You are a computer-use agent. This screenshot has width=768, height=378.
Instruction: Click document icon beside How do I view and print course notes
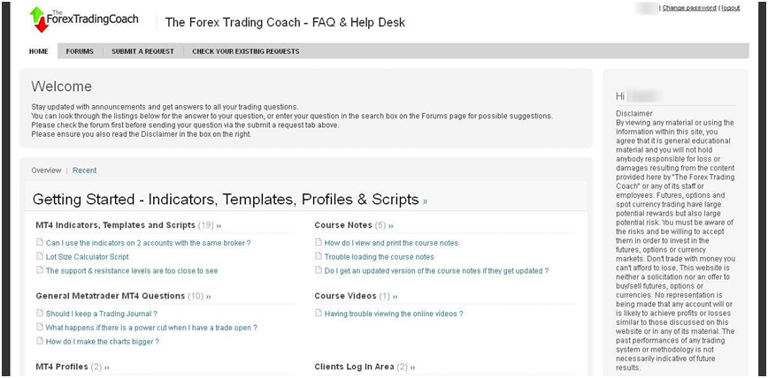[x=319, y=243]
